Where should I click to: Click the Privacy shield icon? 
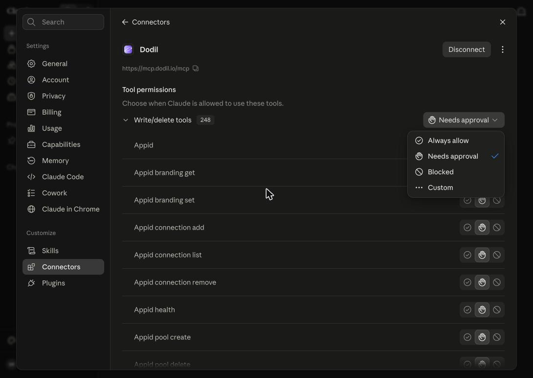coord(31,96)
